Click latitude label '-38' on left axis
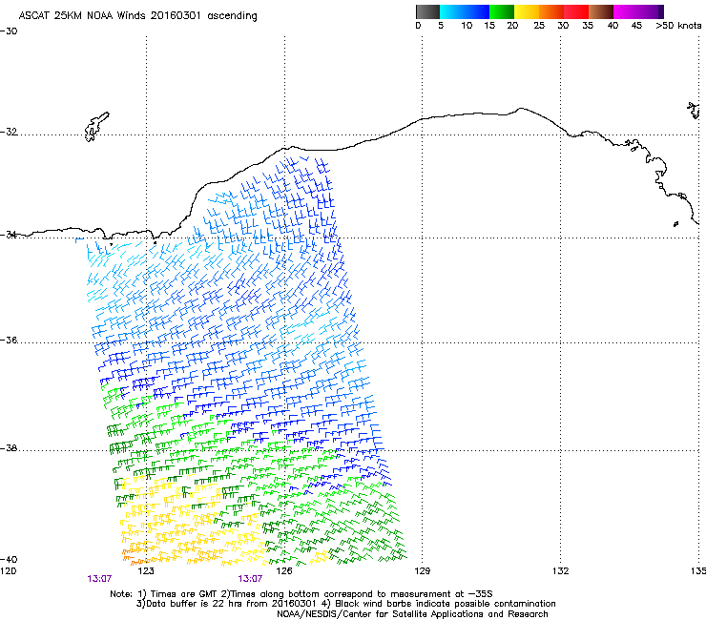The image size is (706, 620). 9,448
